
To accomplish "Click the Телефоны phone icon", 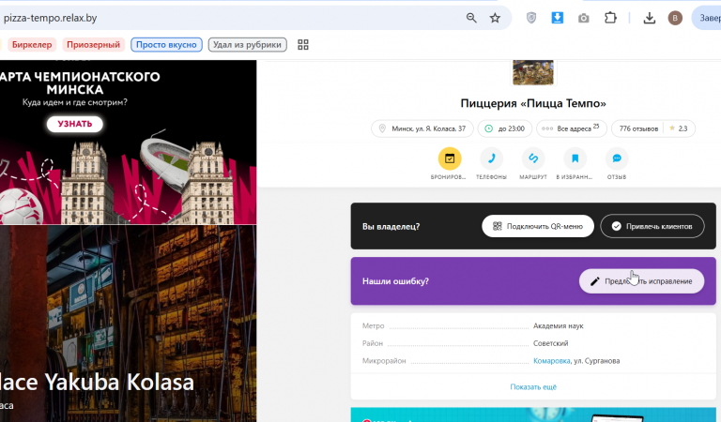I will [x=491, y=158].
